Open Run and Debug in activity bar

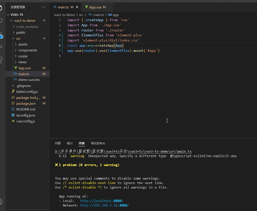1,47
